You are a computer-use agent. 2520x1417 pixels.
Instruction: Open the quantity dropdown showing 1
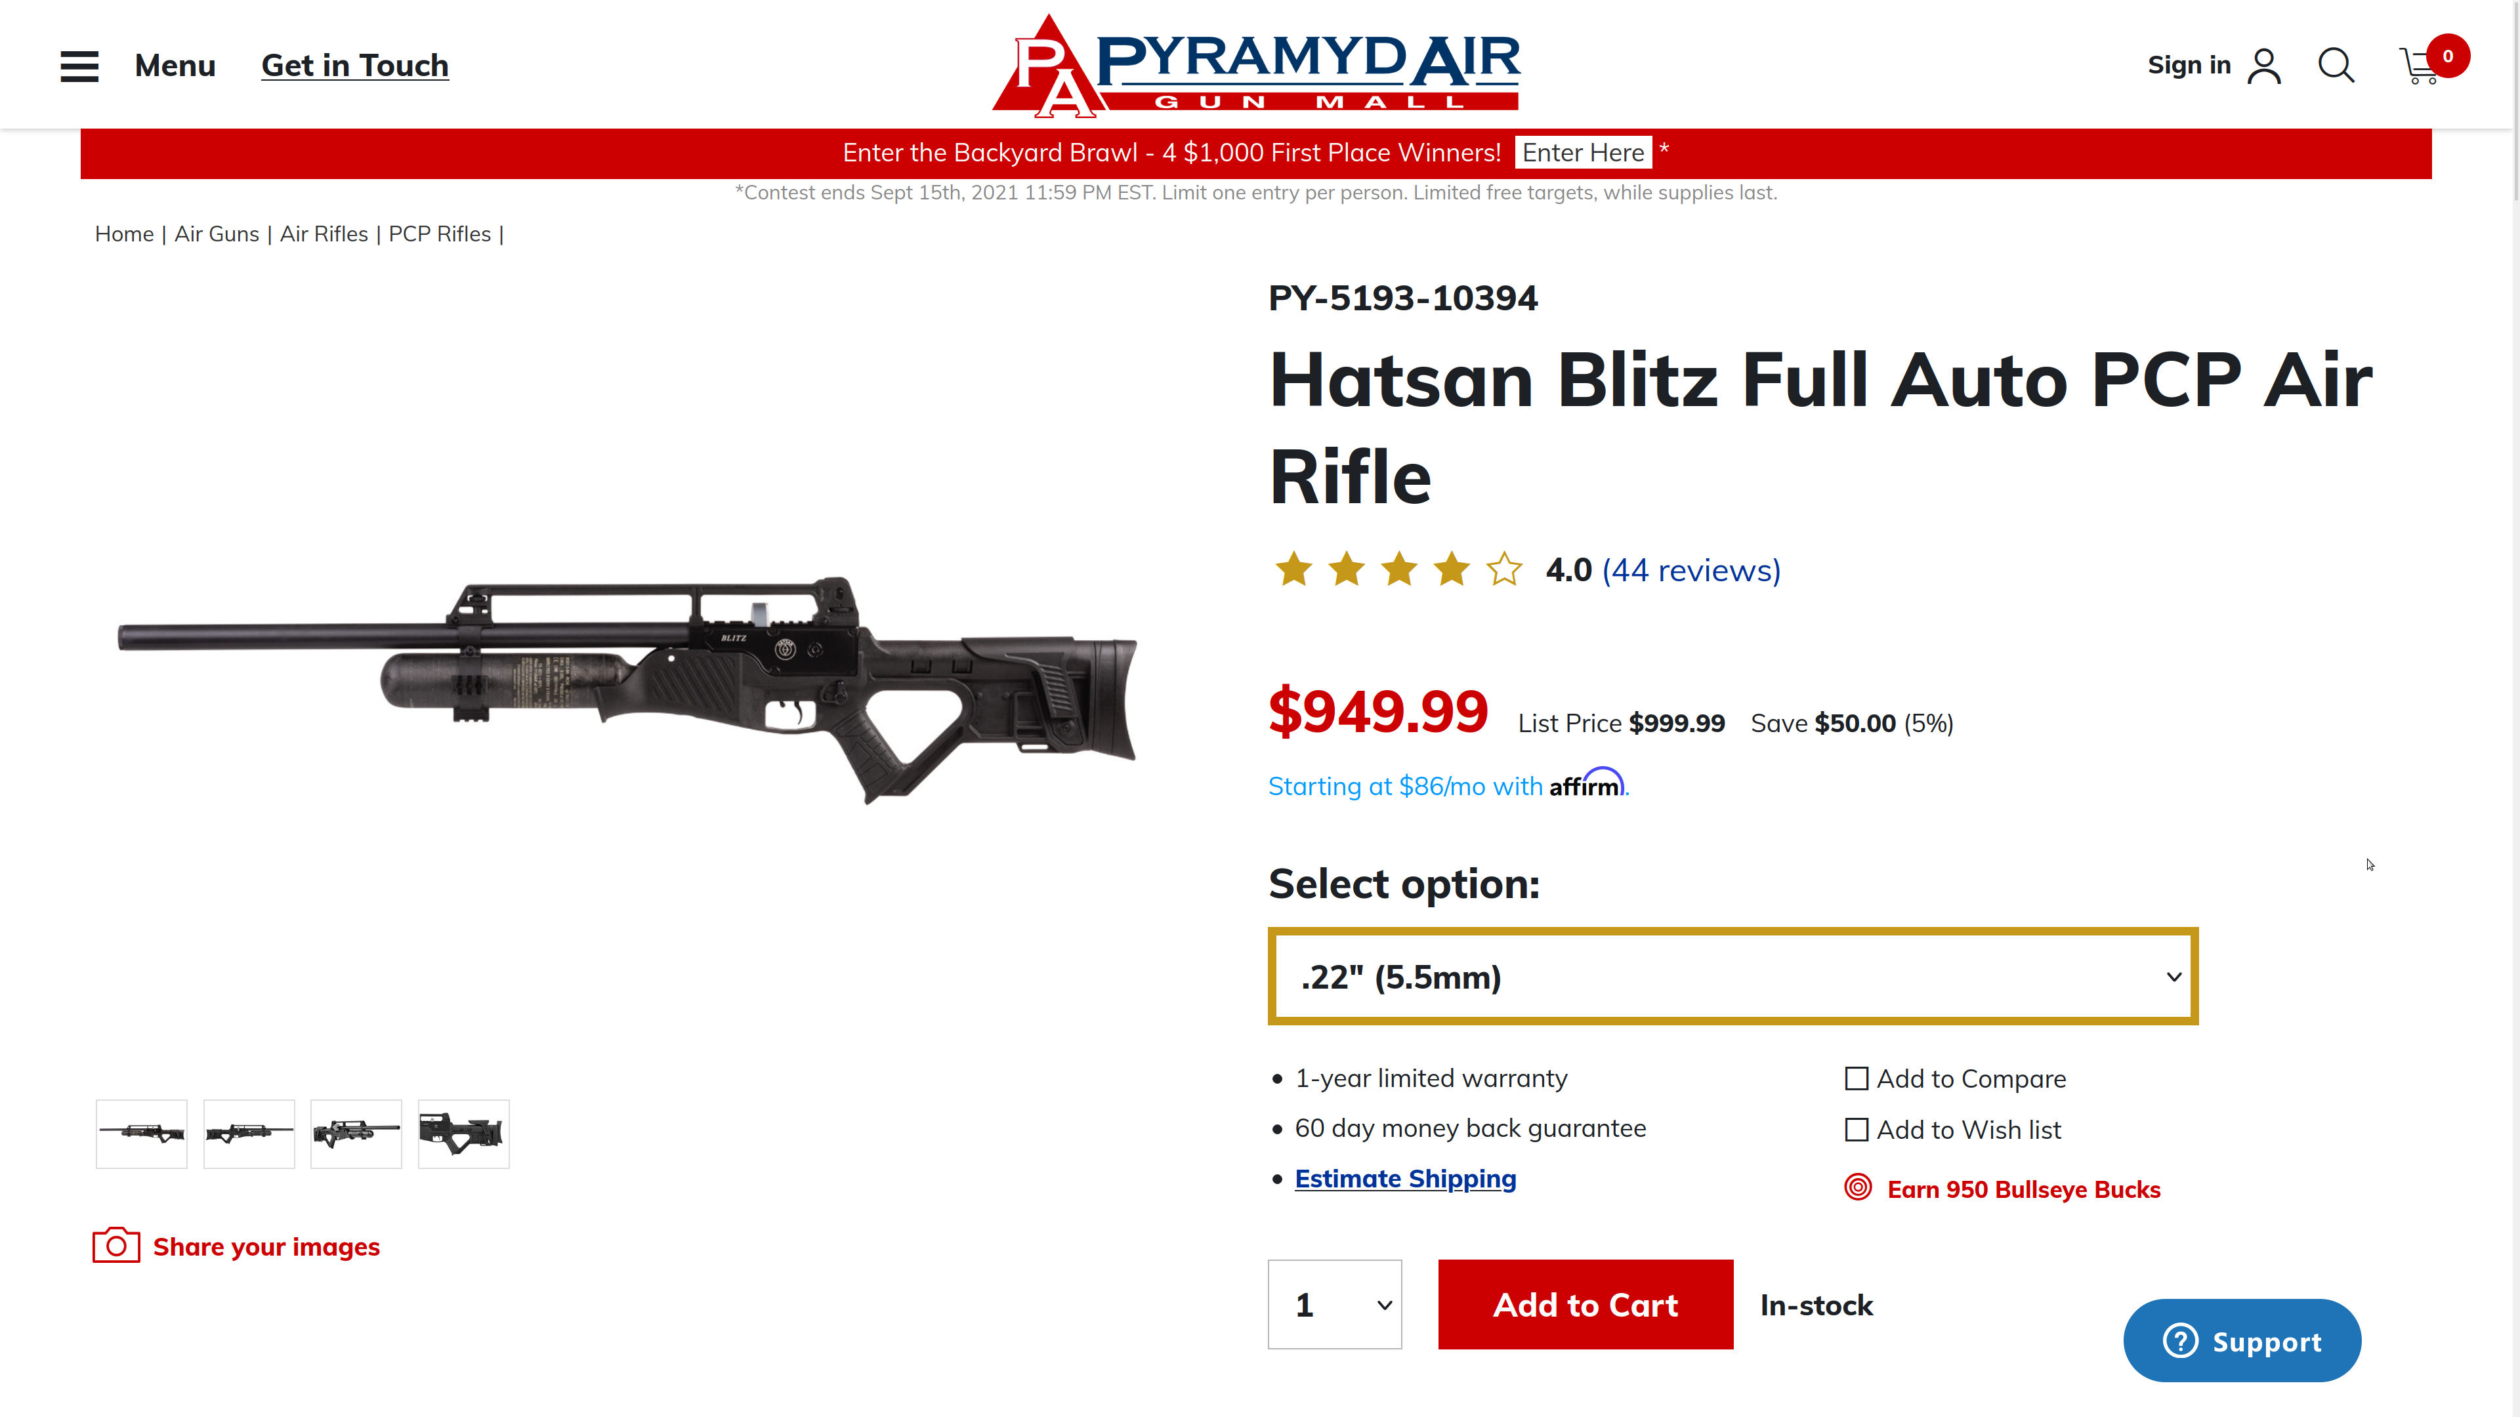coord(1334,1305)
